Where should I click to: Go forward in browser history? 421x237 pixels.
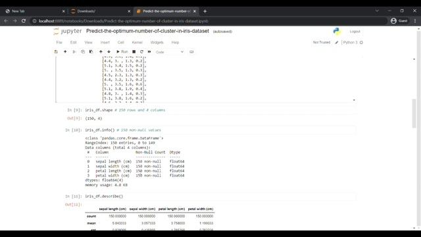(x=14, y=20)
